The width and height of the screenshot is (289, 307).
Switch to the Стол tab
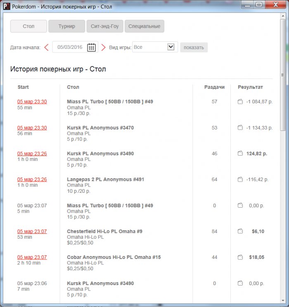click(x=28, y=26)
